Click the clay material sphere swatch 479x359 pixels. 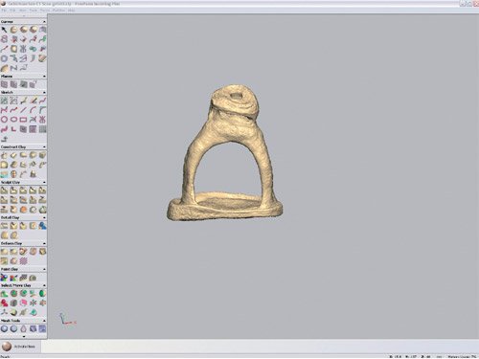6,347
